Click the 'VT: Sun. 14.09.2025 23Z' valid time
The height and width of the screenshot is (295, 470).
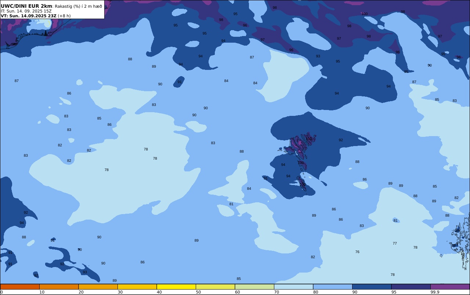[29, 16]
